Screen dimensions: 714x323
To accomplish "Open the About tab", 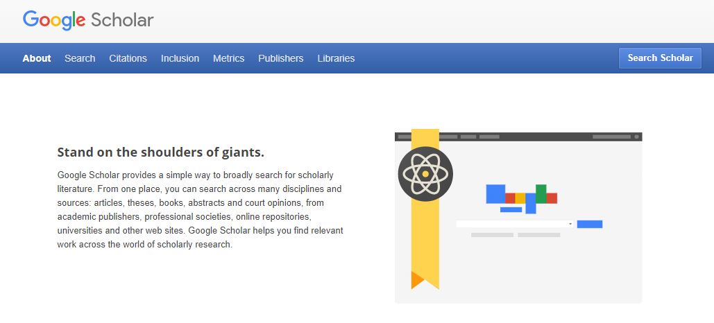I will coord(37,58).
